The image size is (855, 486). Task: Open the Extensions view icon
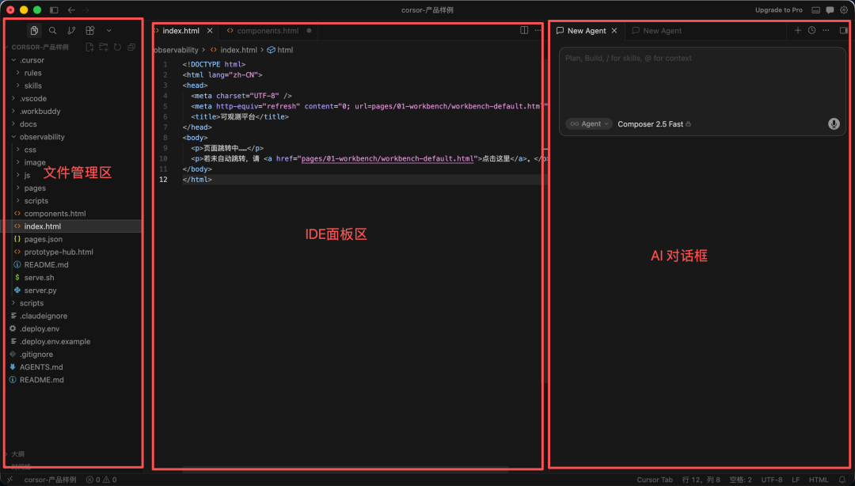pyautogui.click(x=90, y=31)
